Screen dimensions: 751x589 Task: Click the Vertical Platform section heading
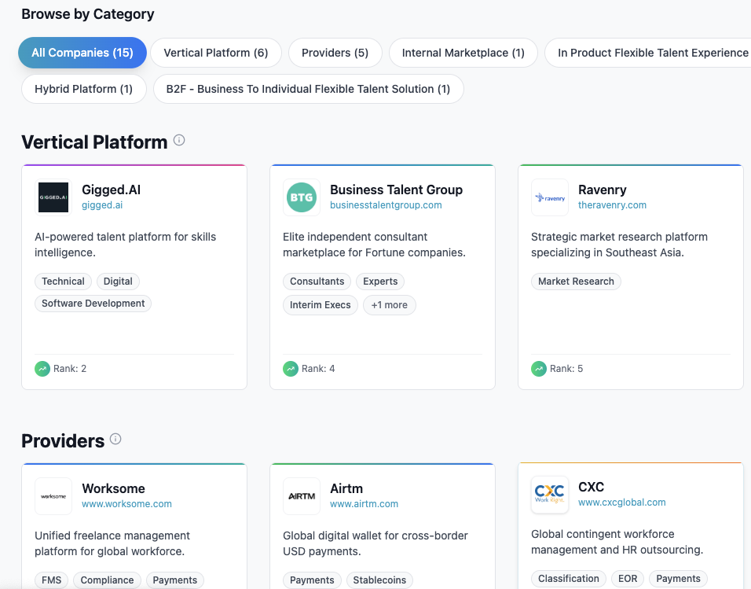tap(94, 142)
